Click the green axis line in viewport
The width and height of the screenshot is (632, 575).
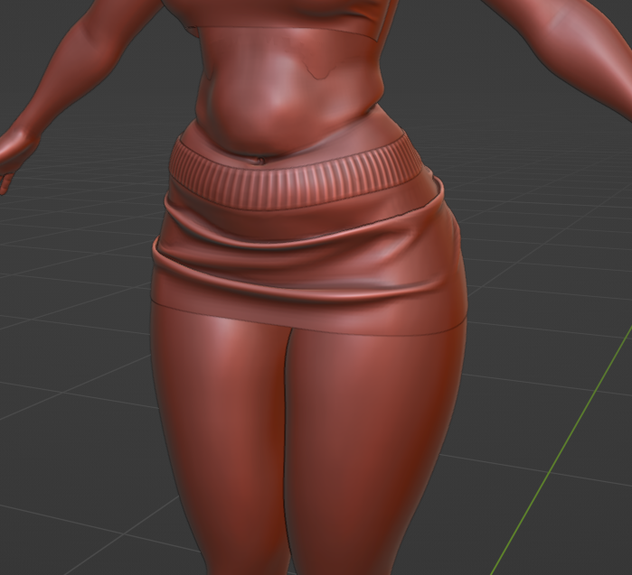pos(561,450)
